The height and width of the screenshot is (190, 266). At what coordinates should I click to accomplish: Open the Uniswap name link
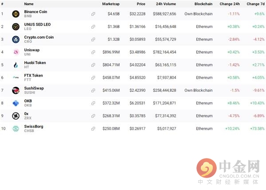pyautogui.click(x=32, y=50)
